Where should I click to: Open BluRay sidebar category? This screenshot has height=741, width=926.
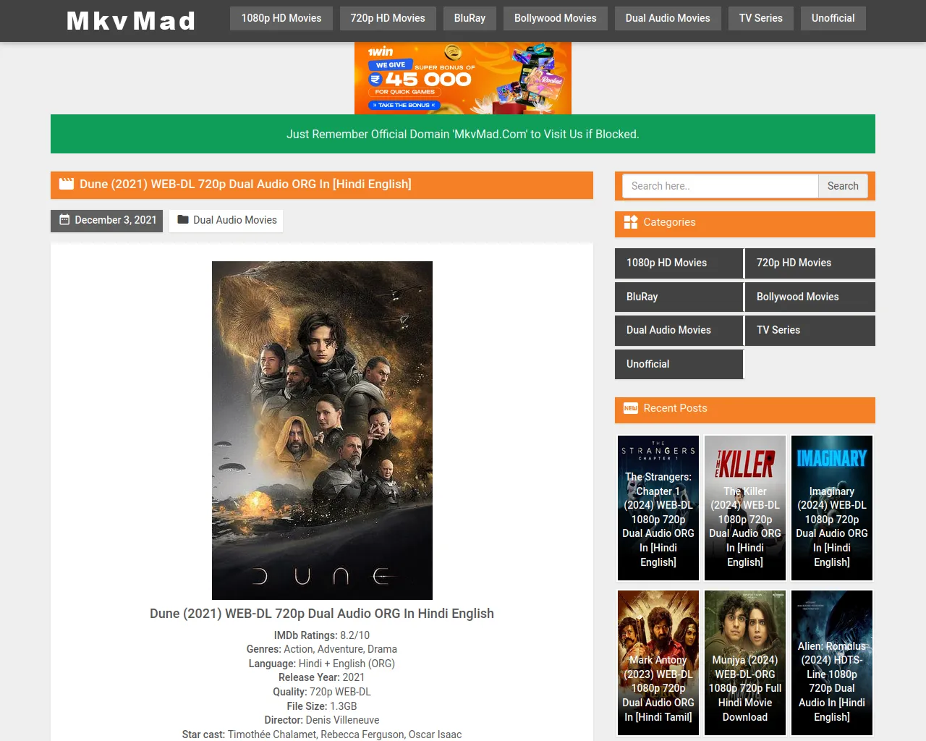679,297
